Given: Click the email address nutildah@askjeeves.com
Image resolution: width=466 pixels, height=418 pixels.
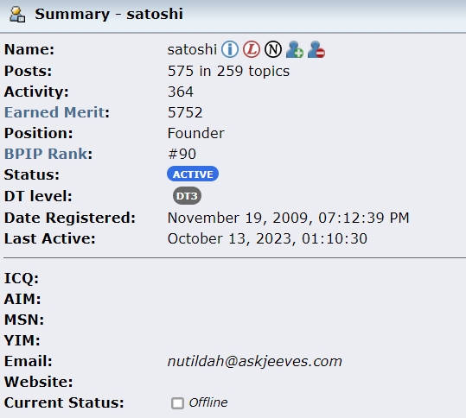Looking at the screenshot, I should [x=255, y=362].
